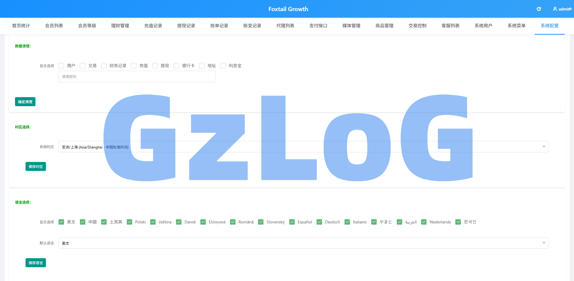Toggle the العربية language checkbox
The width and height of the screenshot is (574, 281).
point(399,222)
